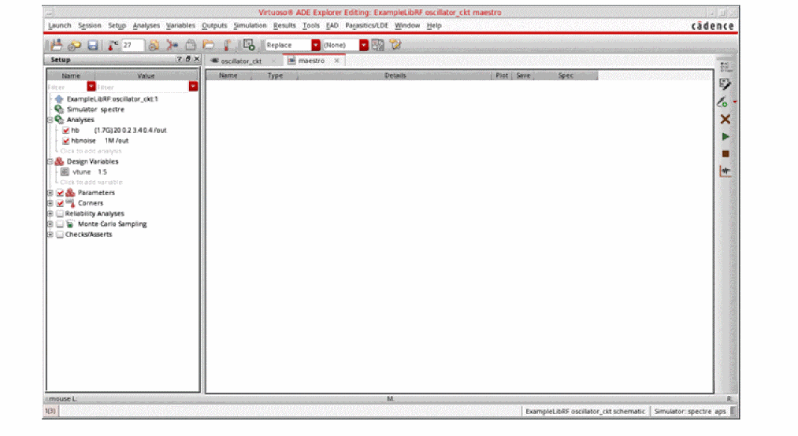Expand the Reliability Analyses node
Viewport: 798px width, 436px height.
[50, 214]
